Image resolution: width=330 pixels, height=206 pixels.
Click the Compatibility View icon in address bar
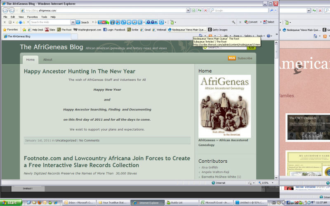click(193, 10)
